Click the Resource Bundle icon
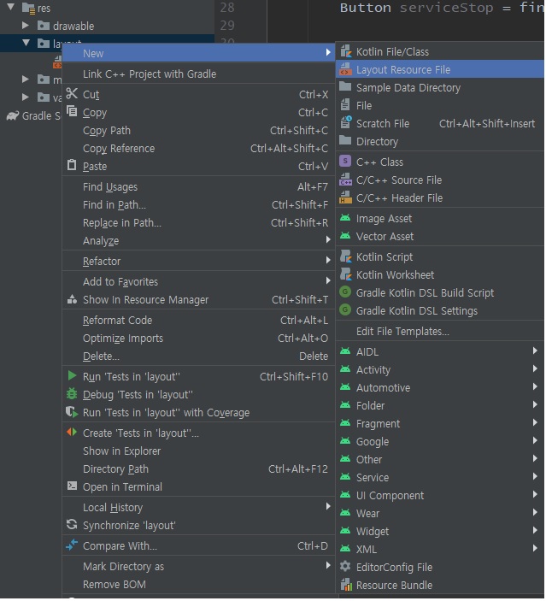Viewport: 546px width, 601px height. 346,585
